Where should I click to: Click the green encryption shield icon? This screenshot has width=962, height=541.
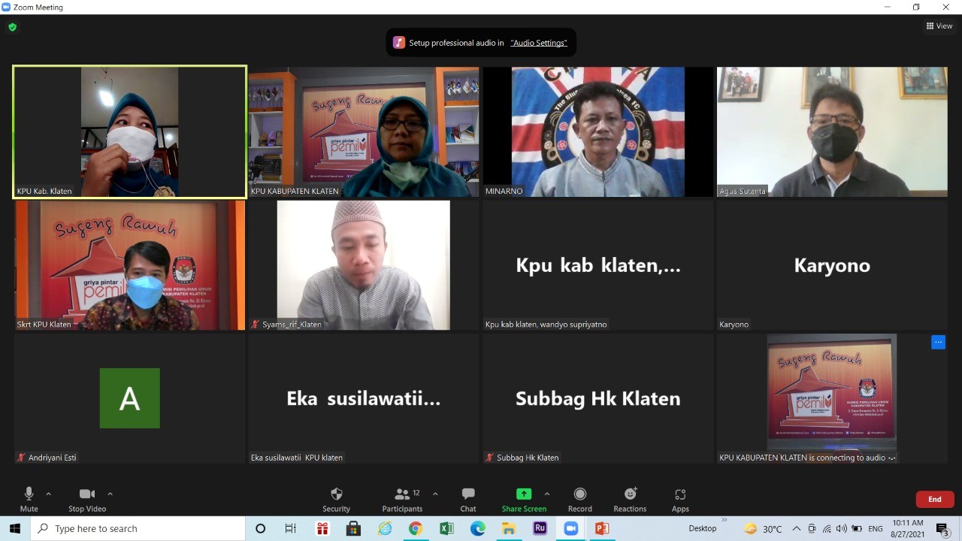click(12, 27)
